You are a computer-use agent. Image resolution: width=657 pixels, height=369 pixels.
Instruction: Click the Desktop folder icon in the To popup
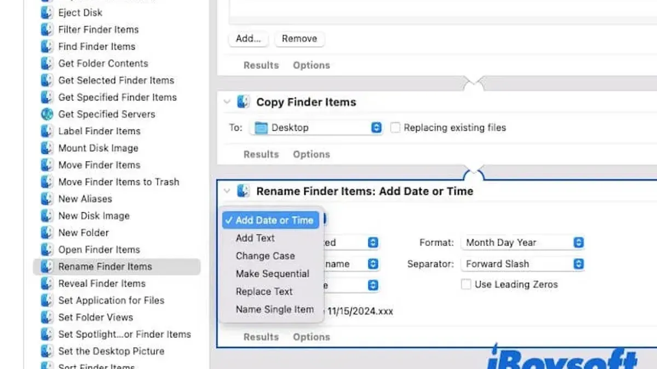261,128
